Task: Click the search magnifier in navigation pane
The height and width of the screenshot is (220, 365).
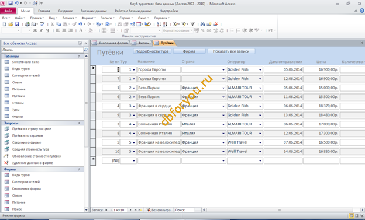Action: [x=85, y=50]
